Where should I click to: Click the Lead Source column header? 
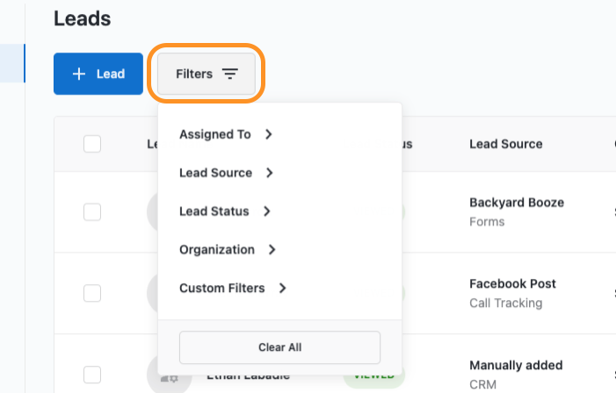[x=505, y=144]
